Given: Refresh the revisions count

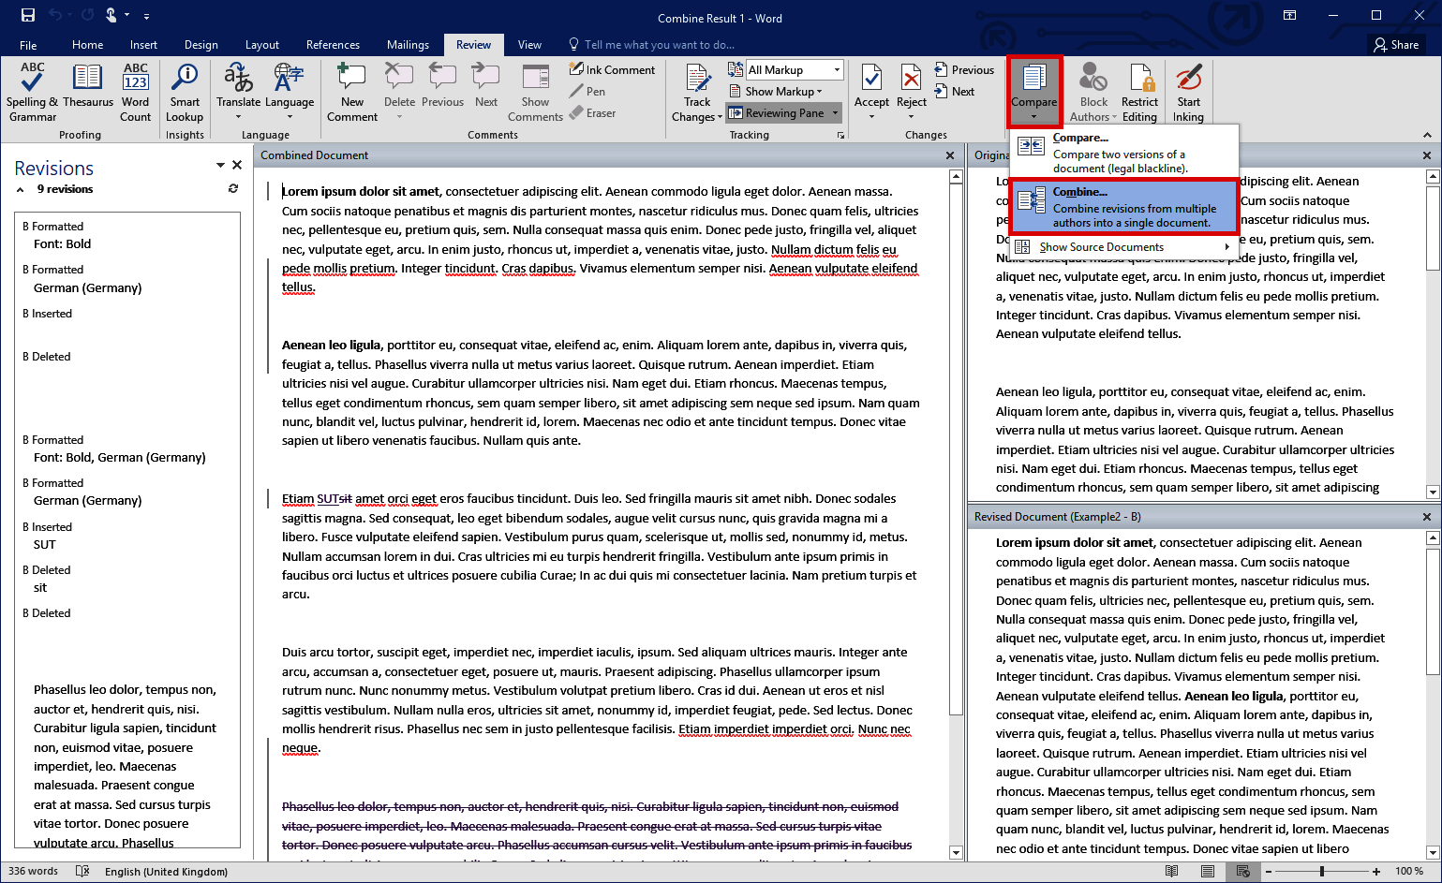Looking at the screenshot, I should 232,188.
